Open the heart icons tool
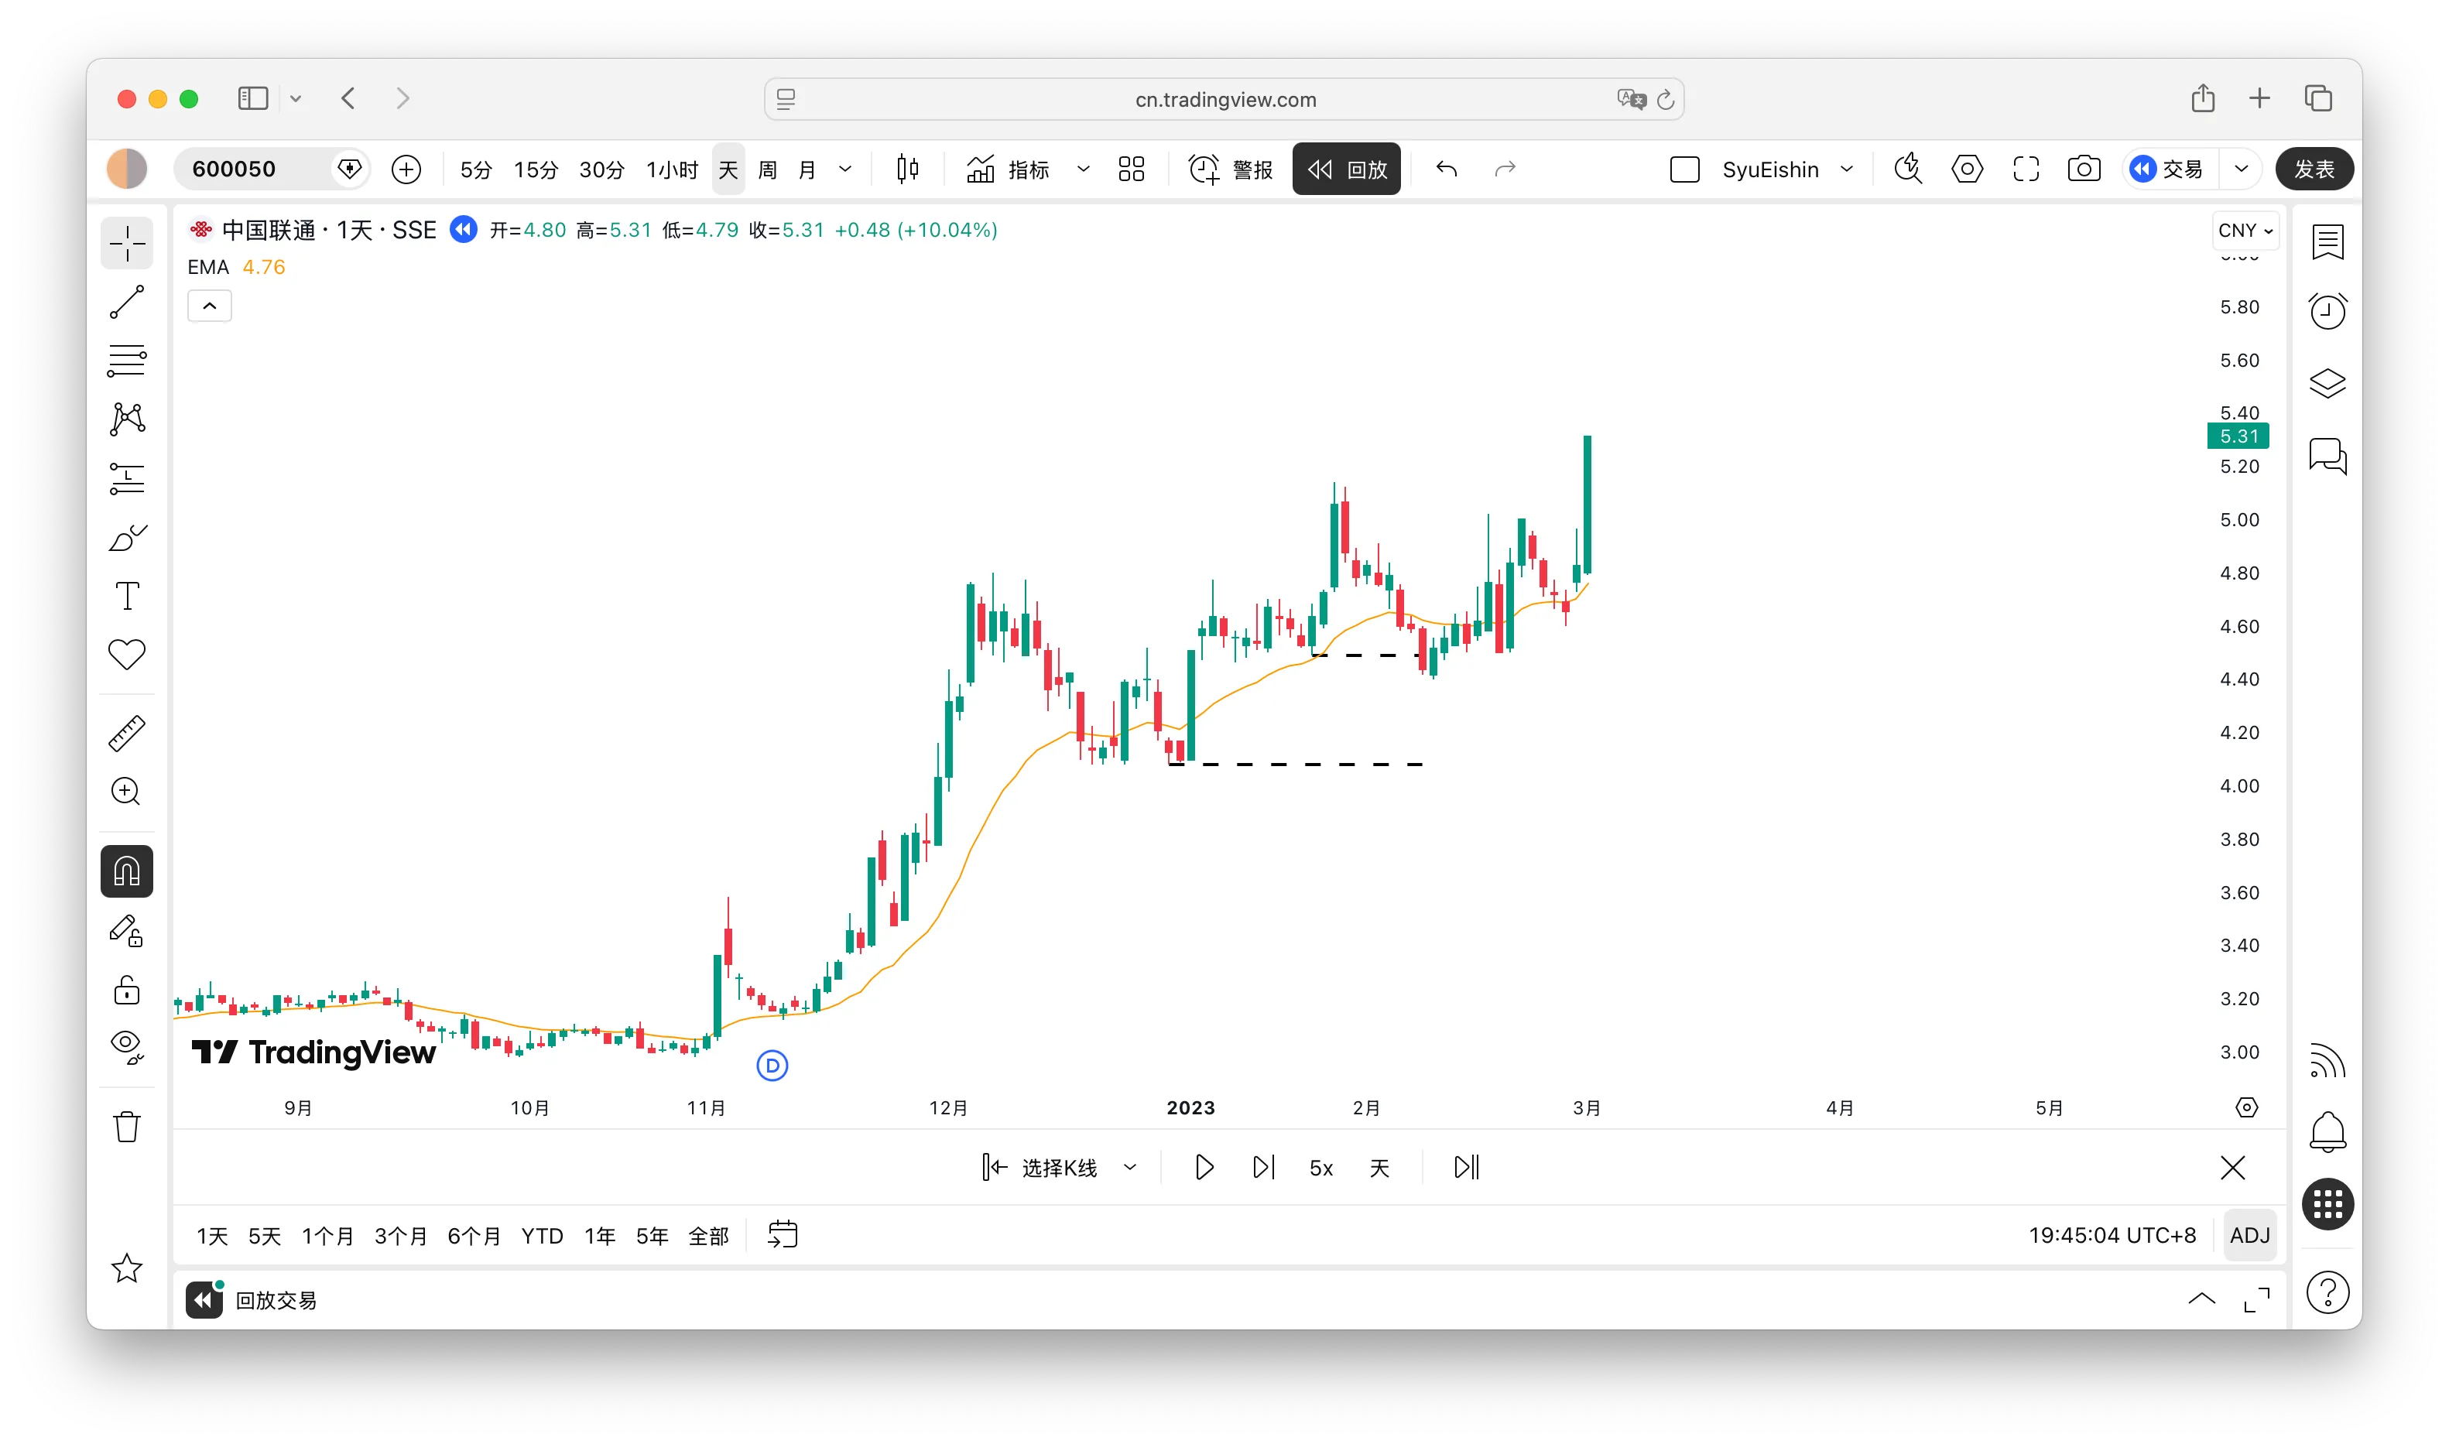Screen dimensions: 2449x1444 [x=126, y=654]
